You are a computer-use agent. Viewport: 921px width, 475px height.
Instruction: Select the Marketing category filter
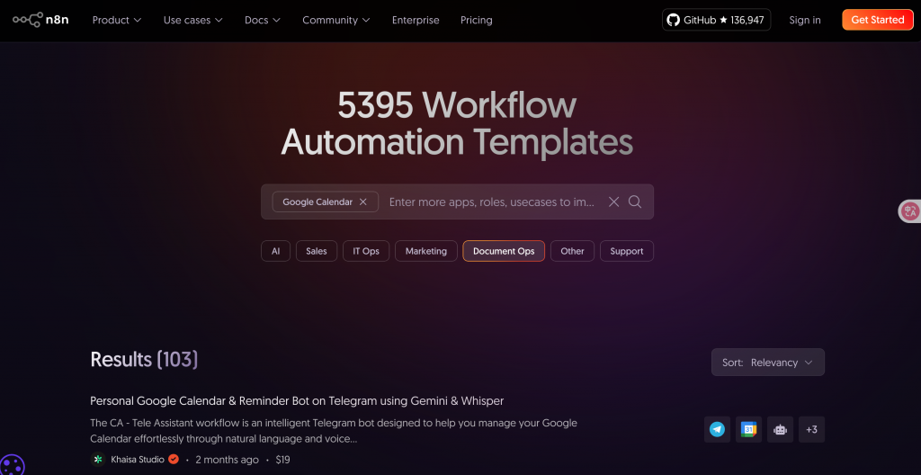425,251
